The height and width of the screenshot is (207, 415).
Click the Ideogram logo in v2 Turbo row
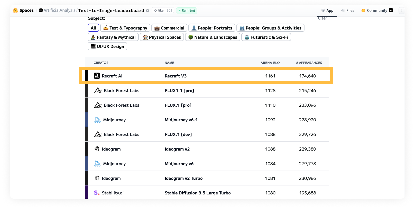point(97,178)
